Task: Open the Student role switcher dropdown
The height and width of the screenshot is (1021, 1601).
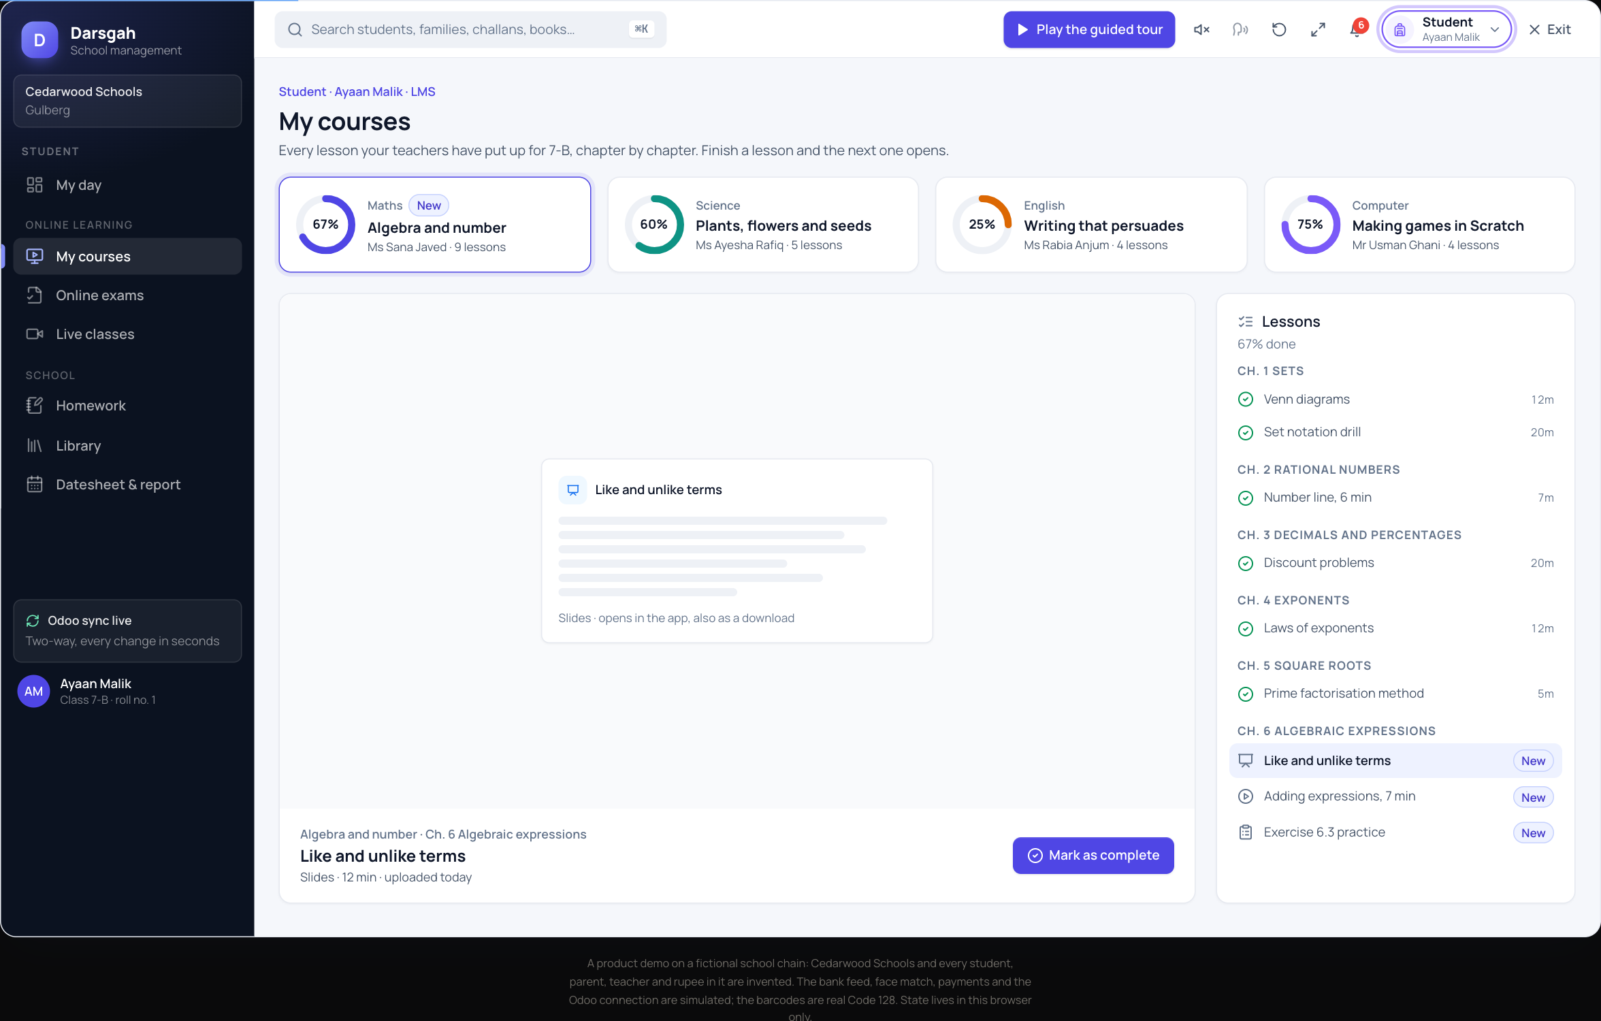Action: click(x=1446, y=29)
